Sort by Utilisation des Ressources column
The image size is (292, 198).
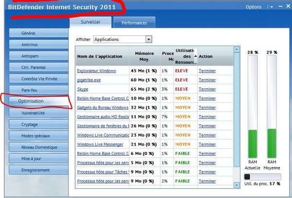tap(185, 56)
